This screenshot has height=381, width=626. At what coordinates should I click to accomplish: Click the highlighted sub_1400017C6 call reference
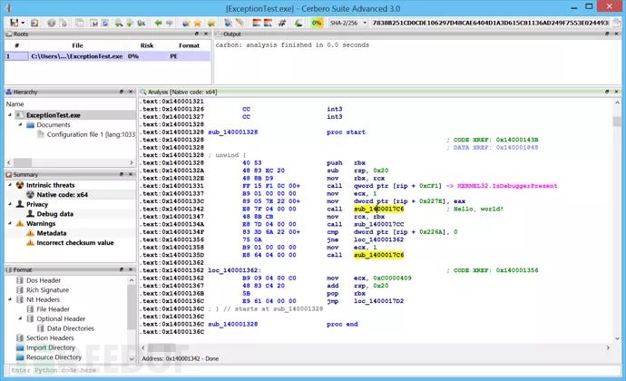click(x=378, y=210)
